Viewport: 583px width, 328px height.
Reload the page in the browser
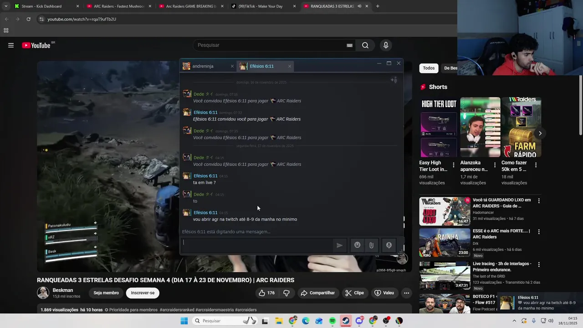tap(28, 19)
